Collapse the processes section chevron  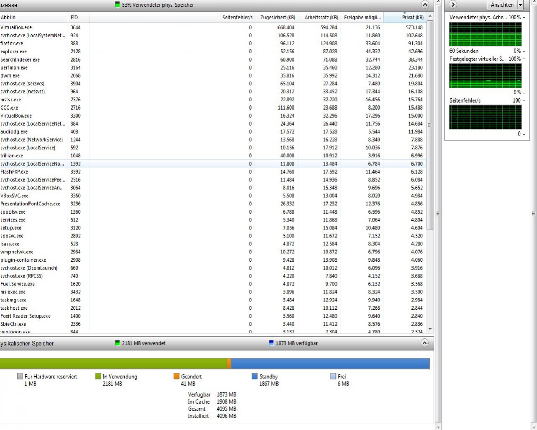pyautogui.click(x=425, y=5)
